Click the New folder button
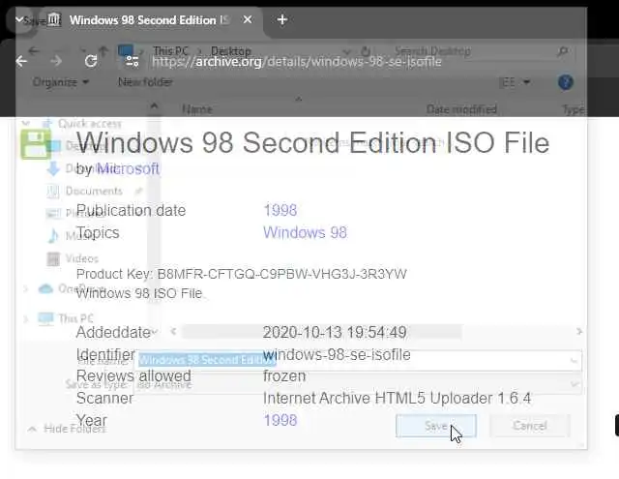 [145, 82]
